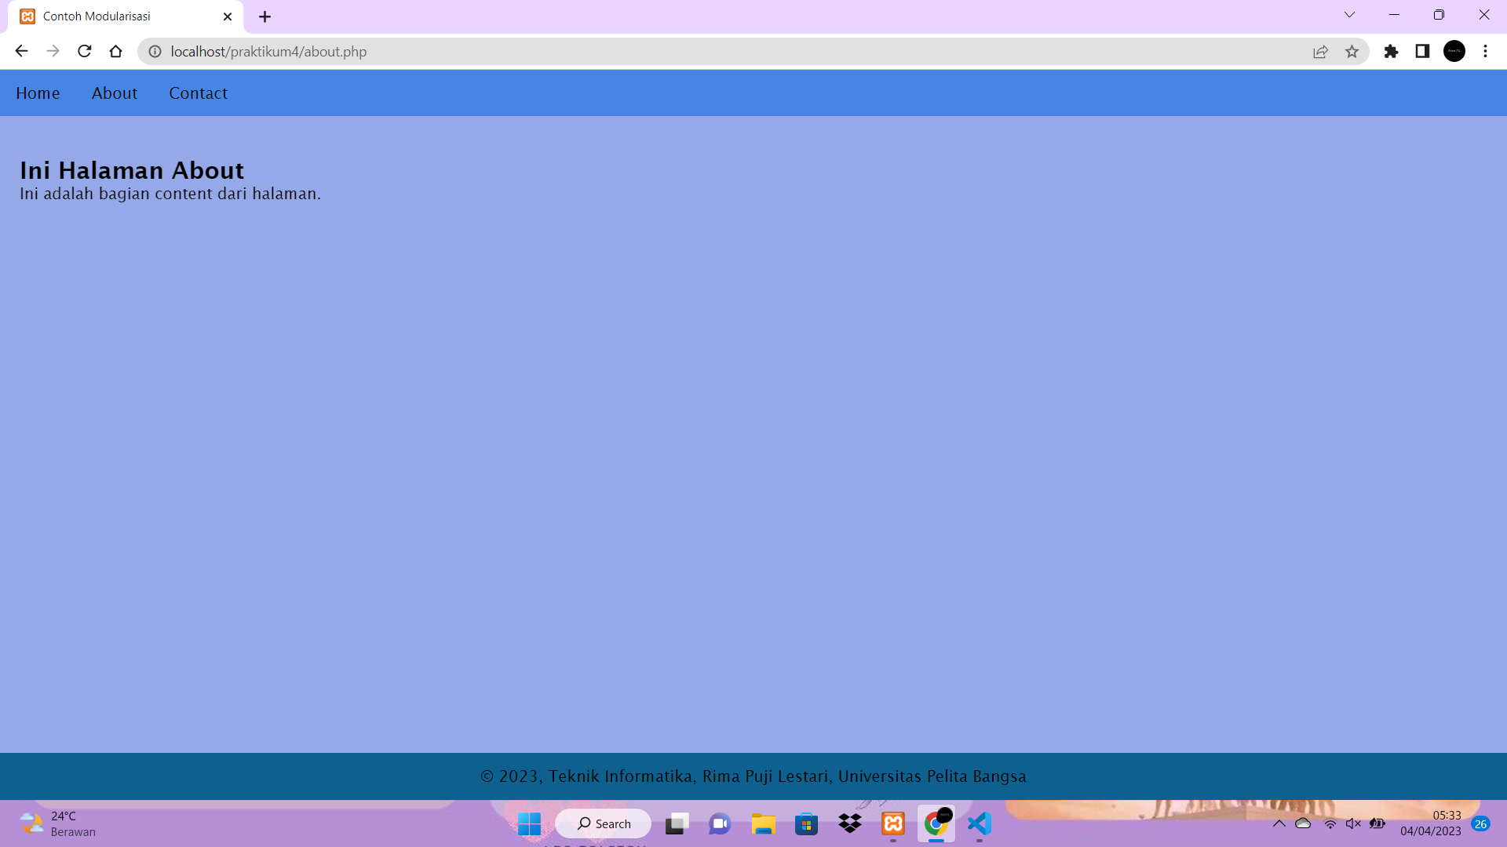
Task: Open the Home navigation link
Action: point(38,93)
